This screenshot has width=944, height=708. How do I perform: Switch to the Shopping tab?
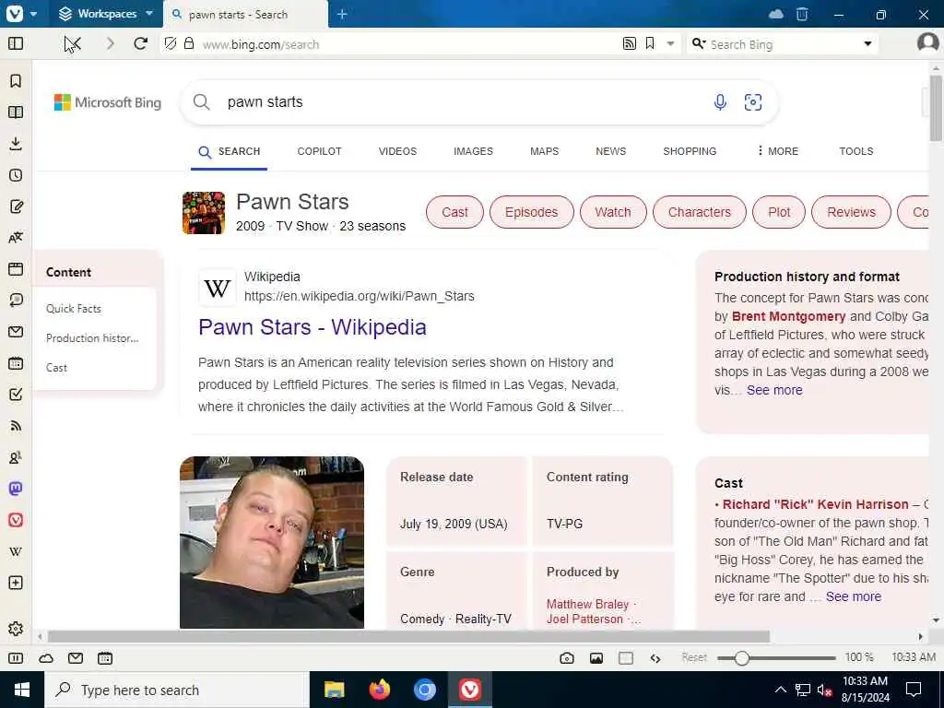click(x=690, y=151)
